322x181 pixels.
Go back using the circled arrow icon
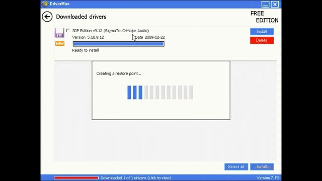click(47, 17)
